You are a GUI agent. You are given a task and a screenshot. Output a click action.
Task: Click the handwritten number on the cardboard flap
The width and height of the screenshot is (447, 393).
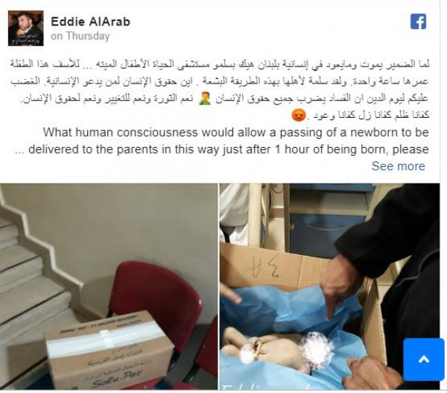pos(265,268)
